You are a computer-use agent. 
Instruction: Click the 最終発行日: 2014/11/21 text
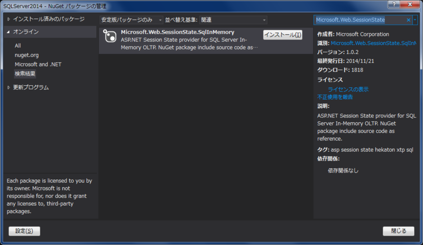coord(346,61)
